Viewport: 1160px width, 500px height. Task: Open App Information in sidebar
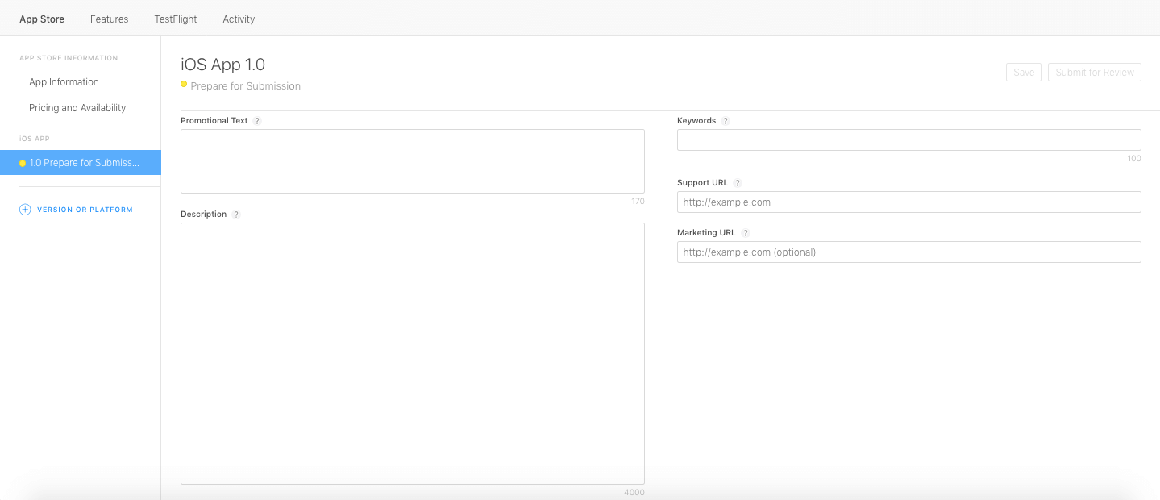[64, 82]
